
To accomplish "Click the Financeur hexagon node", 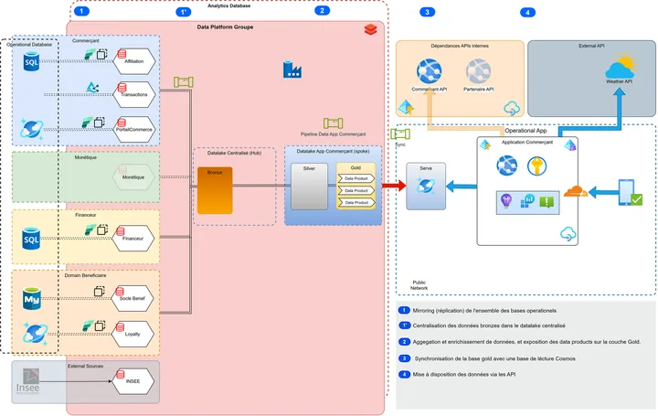I will [x=133, y=239].
